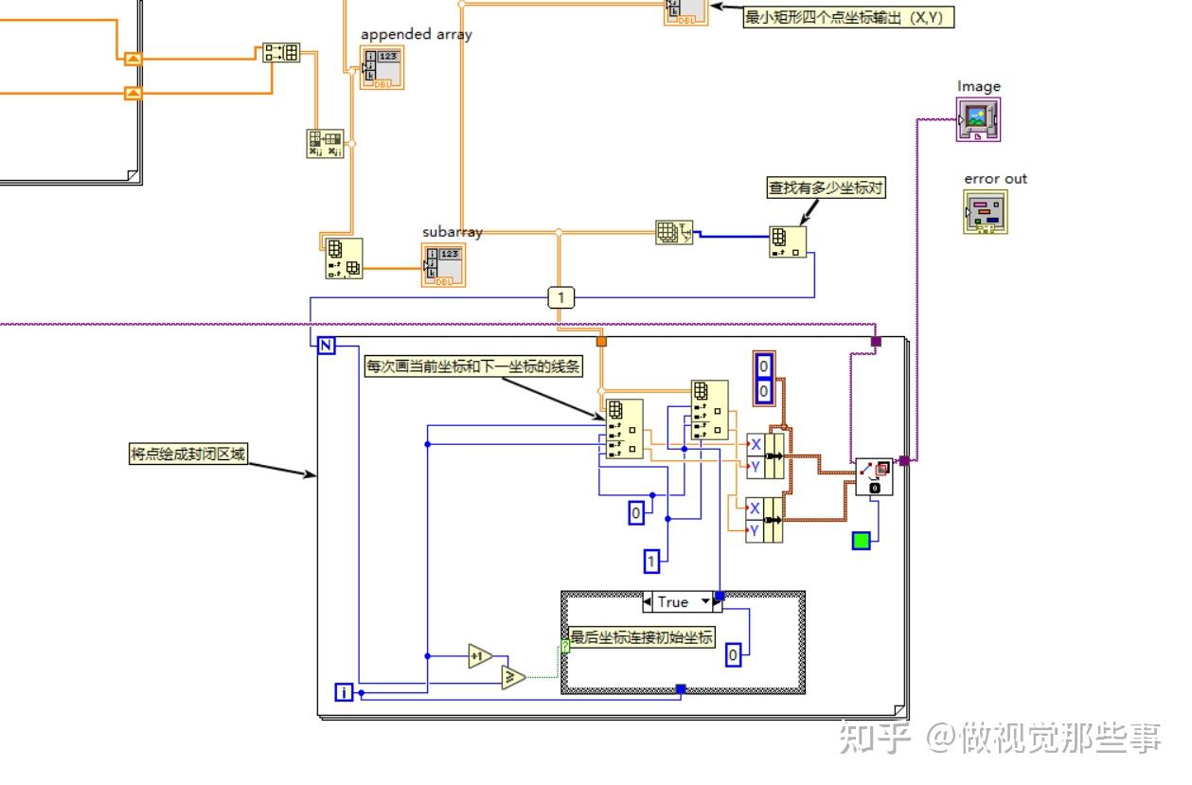Select the IMAQ Overlay Line VI node
The height and width of the screenshot is (785, 1192).
point(875,478)
